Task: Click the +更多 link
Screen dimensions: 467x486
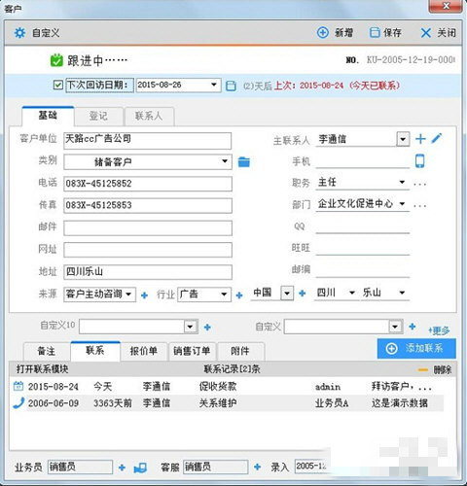Action: (x=439, y=330)
